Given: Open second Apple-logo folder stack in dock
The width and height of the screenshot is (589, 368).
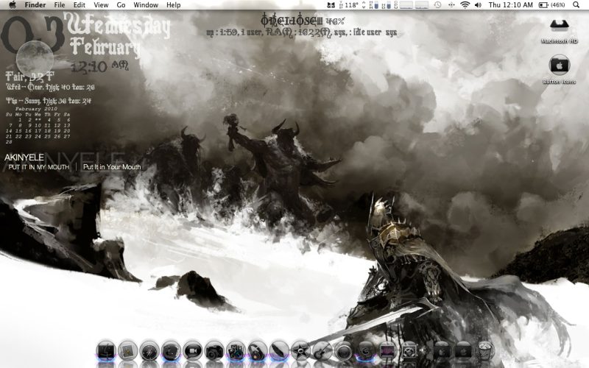Looking at the screenshot, I should tap(463, 352).
